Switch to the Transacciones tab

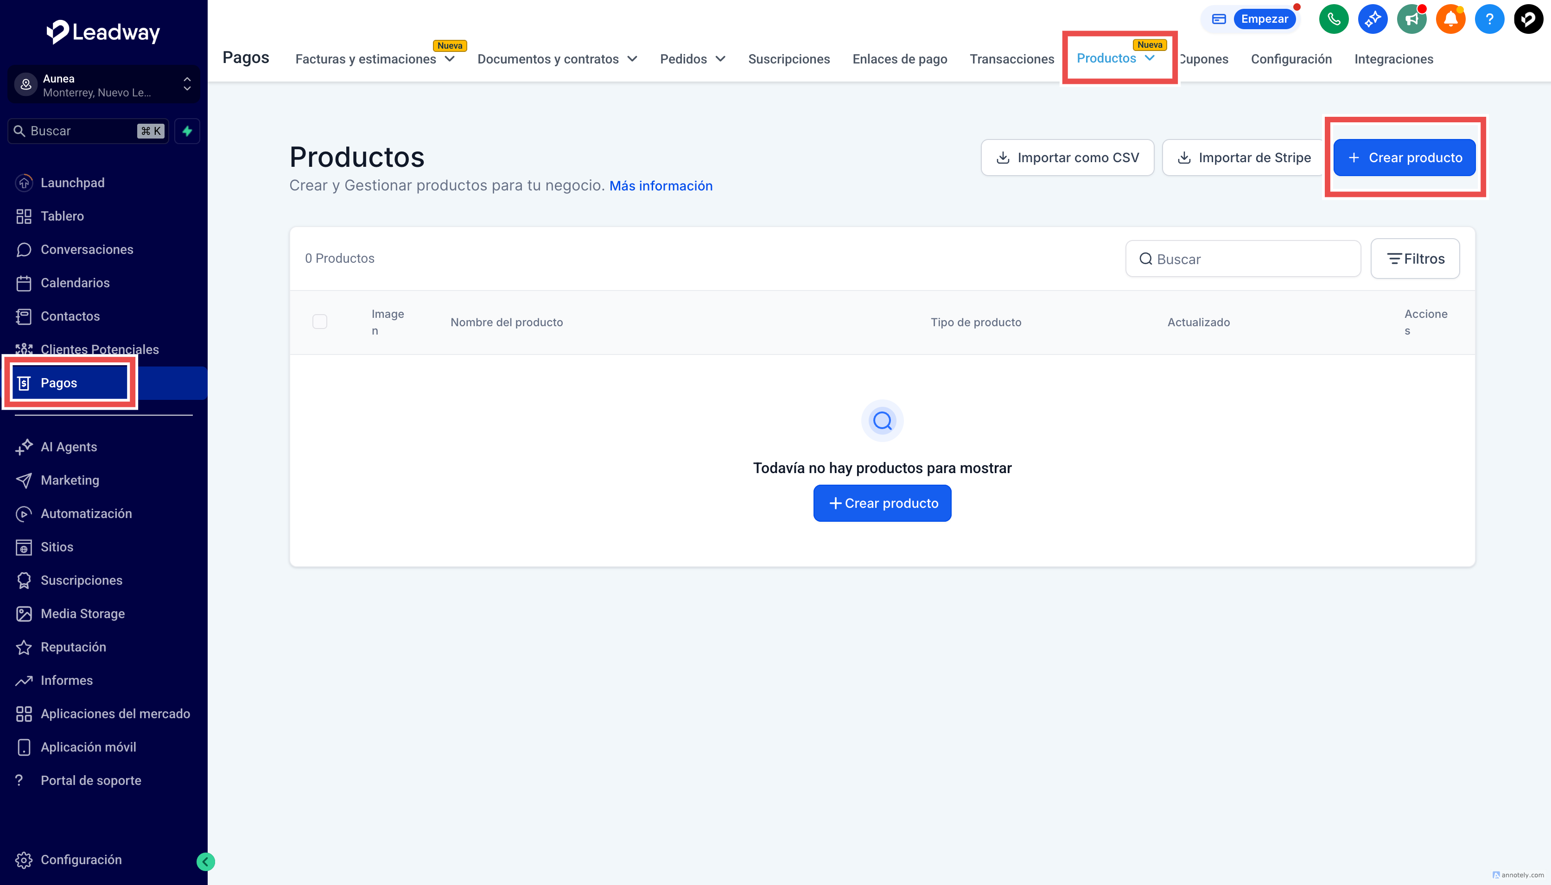1012,59
